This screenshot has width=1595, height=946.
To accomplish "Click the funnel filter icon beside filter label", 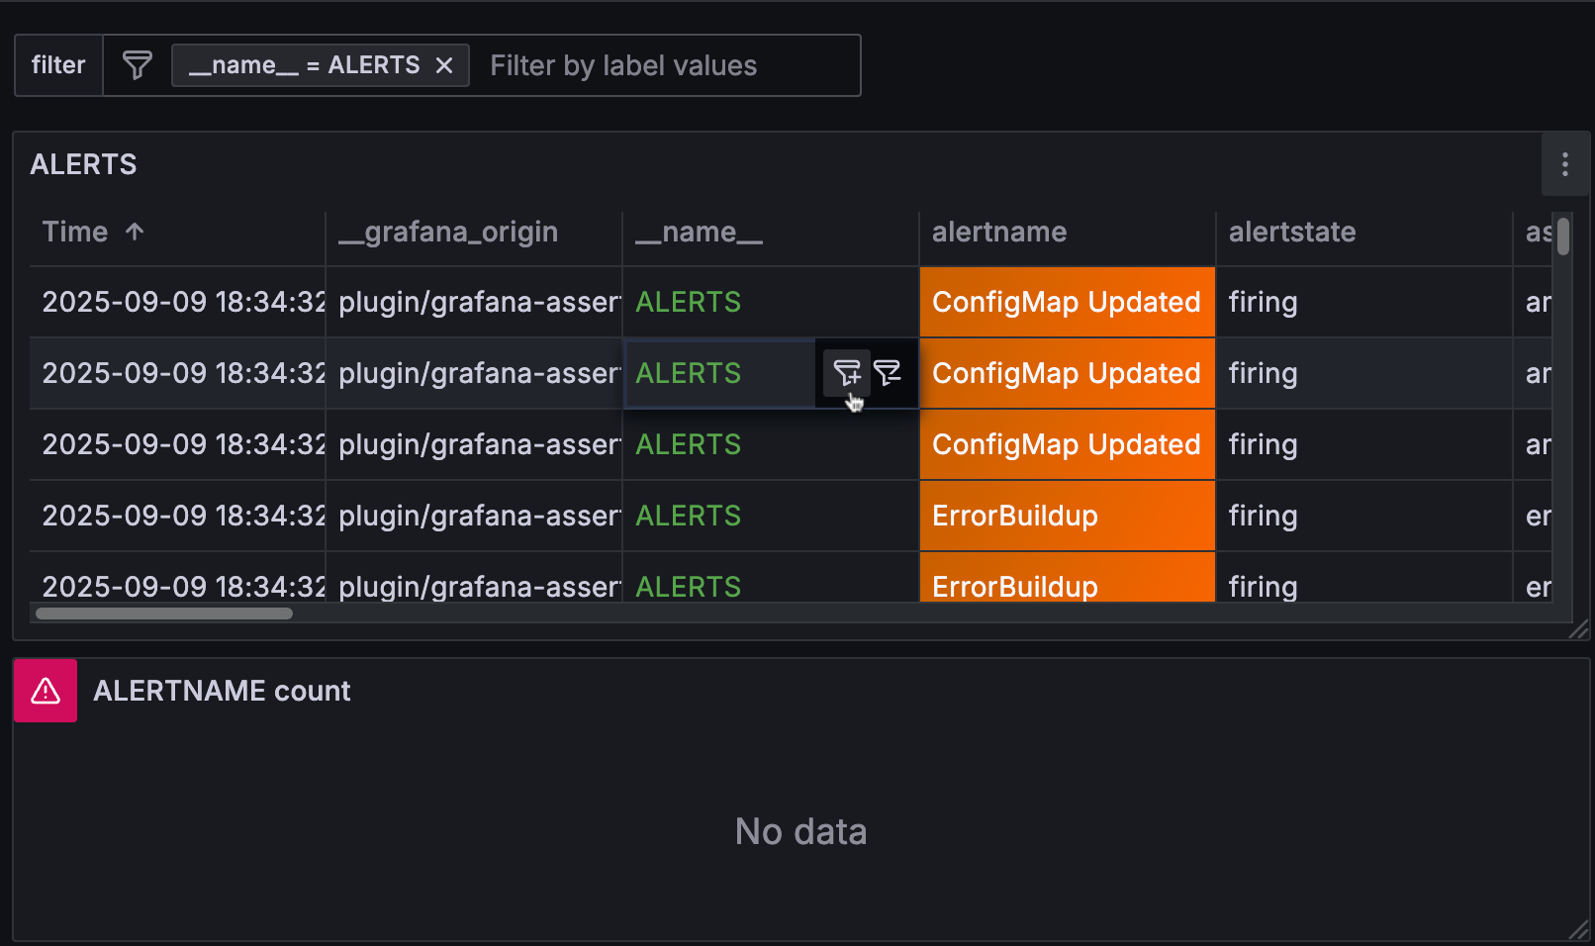I will (137, 65).
